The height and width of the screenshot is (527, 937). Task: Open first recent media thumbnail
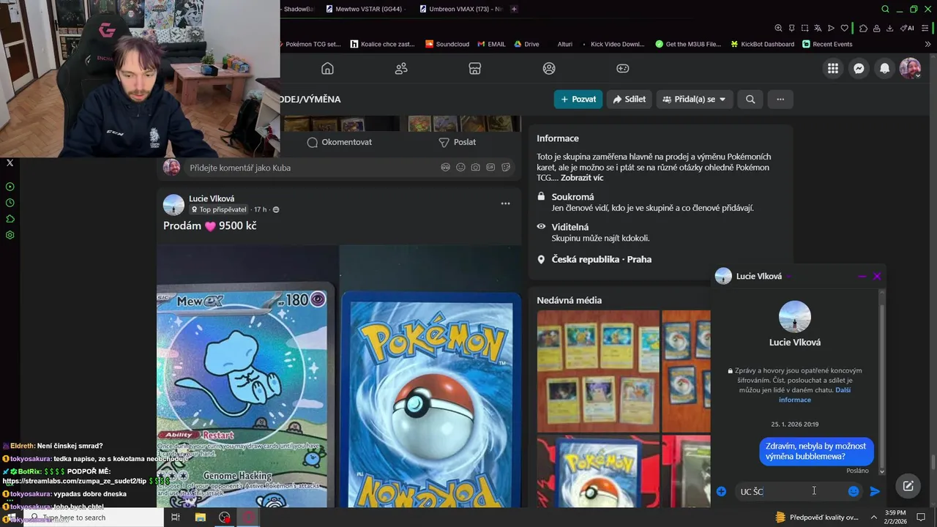coord(598,371)
